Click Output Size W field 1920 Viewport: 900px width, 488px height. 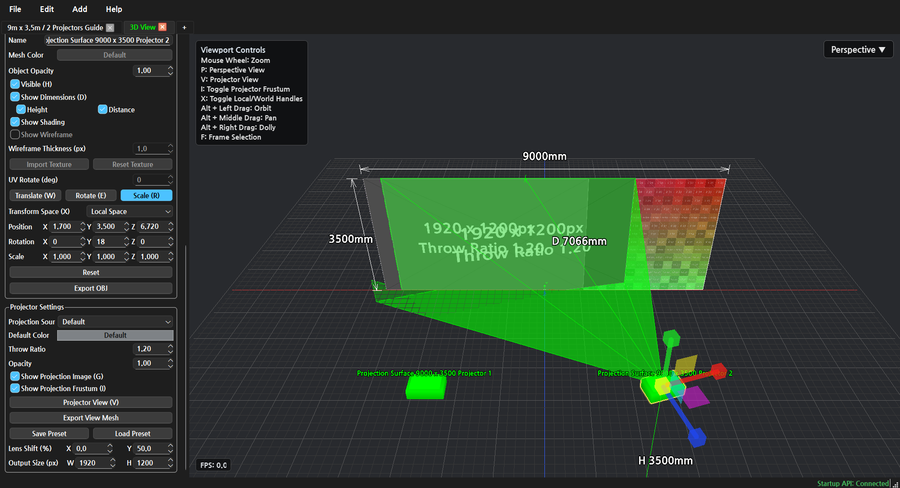coord(93,463)
